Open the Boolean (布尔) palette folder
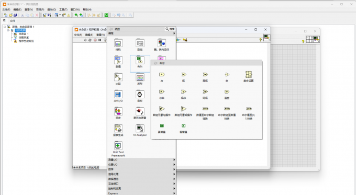This screenshot has width=356, height=195. click(140, 63)
